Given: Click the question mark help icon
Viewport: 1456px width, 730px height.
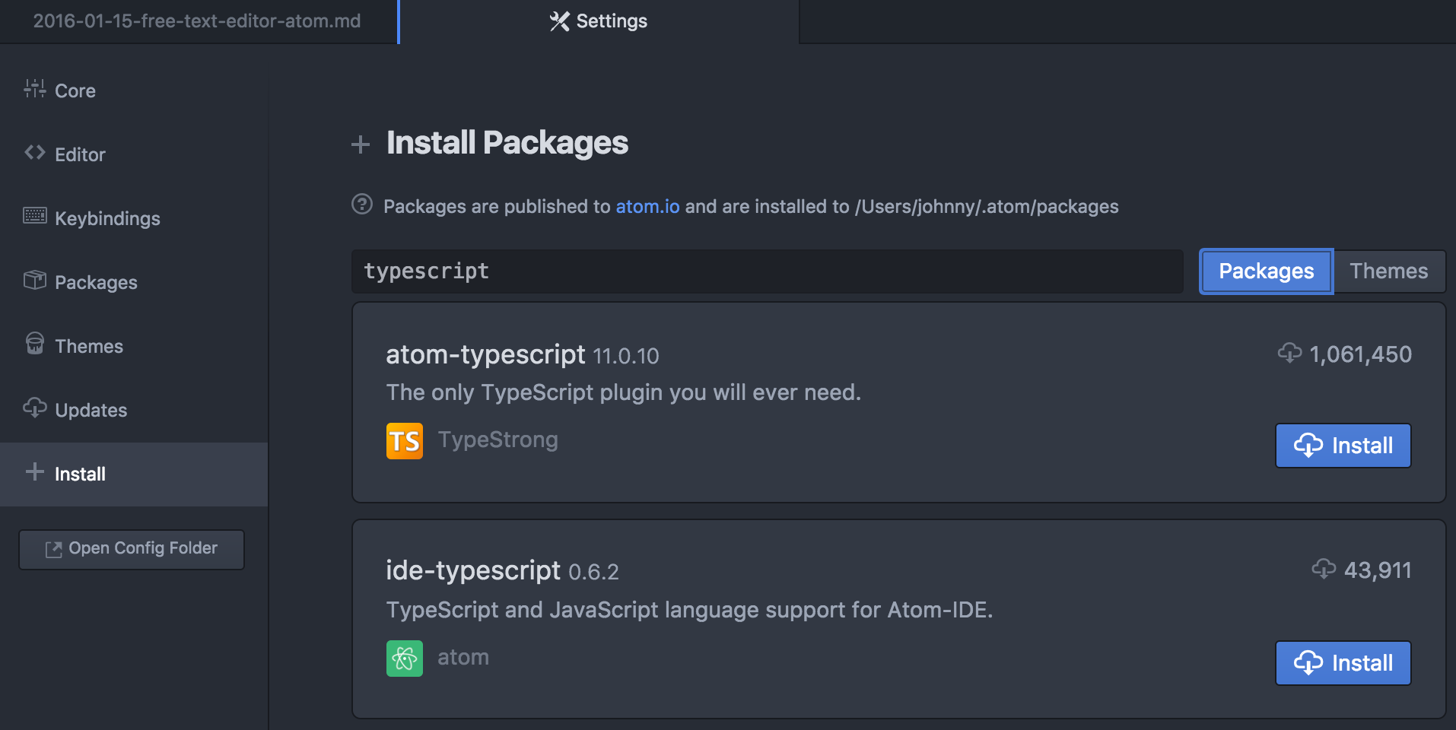Looking at the screenshot, I should coord(362,205).
